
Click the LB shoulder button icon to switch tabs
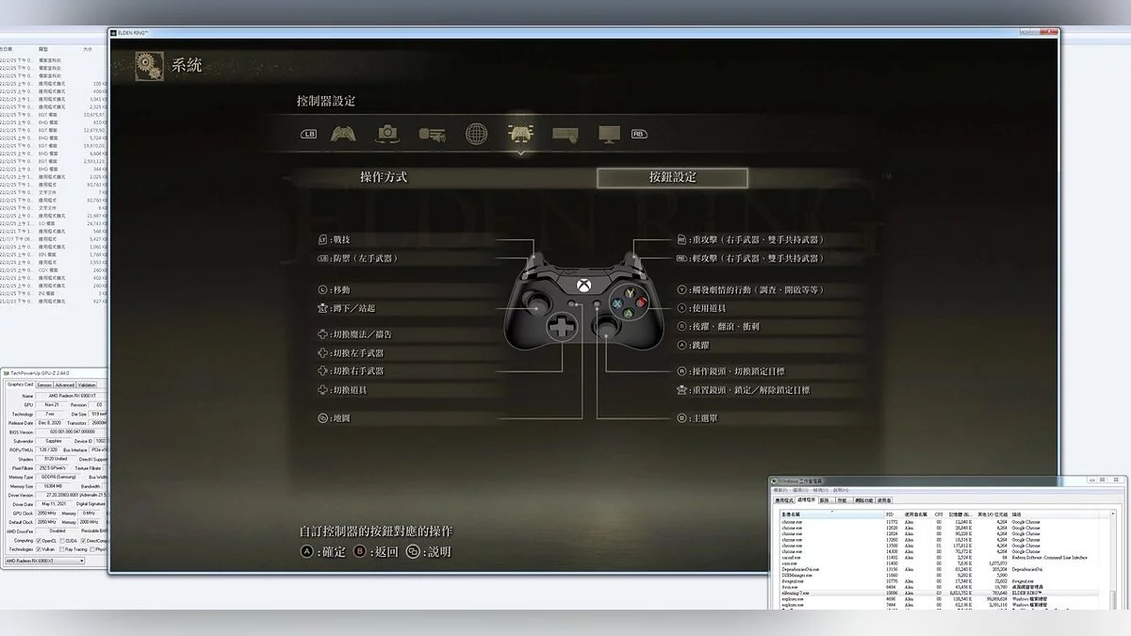(x=308, y=133)
